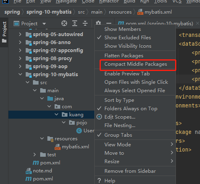Click the Select Opened File crosshair icon
The image size is (200, 184).
(x=64, y=24)
